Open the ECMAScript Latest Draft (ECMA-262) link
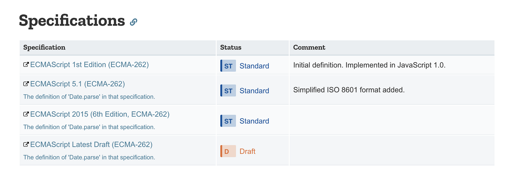Image resolution: width=510 pixels, height=186 pixels. [91, 144]
